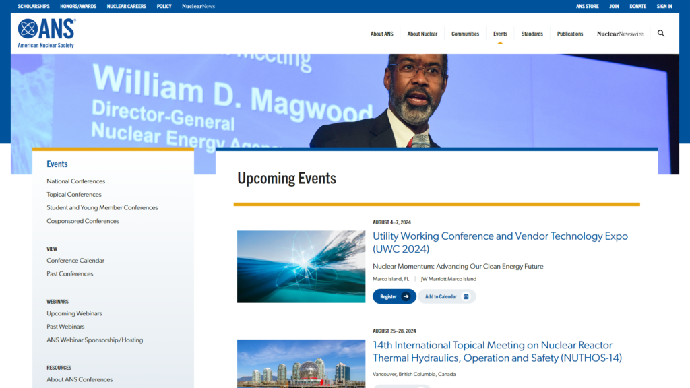The image size is (690, 388).
Task: Open About ANS Conferences
Action: tap(80, 379)
